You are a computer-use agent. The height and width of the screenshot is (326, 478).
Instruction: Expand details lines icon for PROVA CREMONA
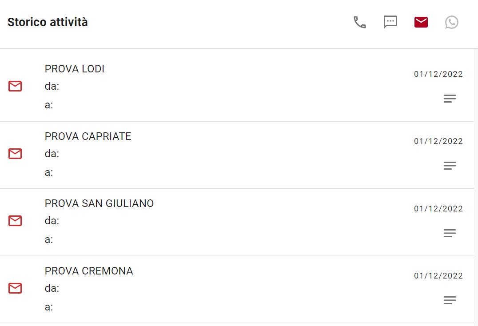coord(450,300)
